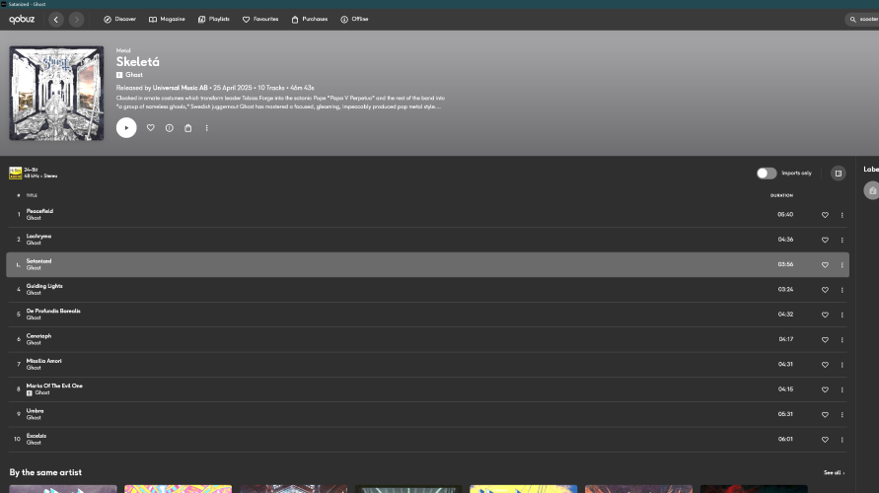Open the Magazine section
Viewport: 879px width, 493px height.
coord(167,19)
